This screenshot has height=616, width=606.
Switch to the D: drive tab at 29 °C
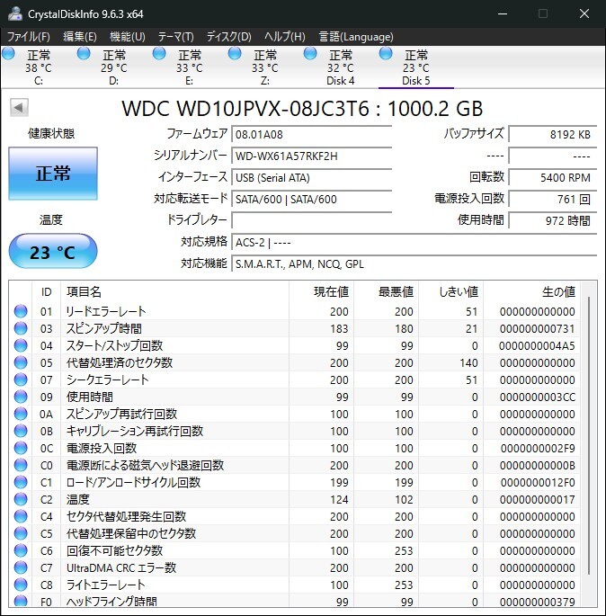click(x=114, y=67)
